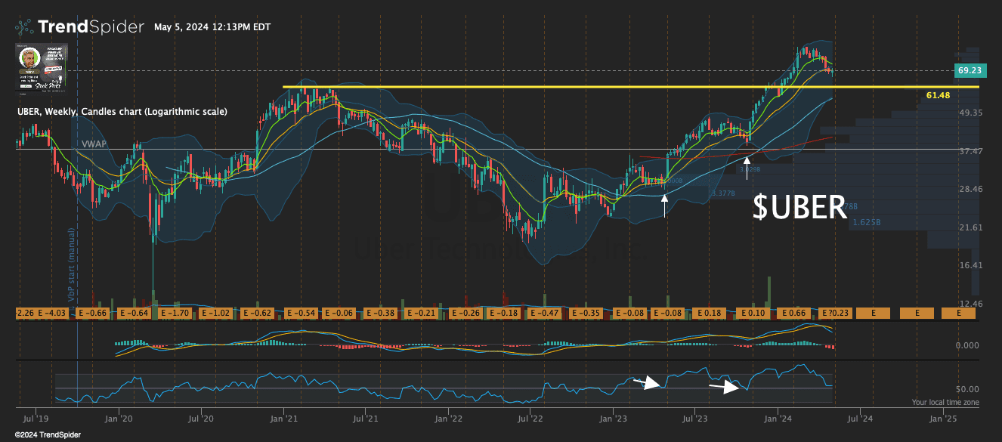Click the May 5, 2024 12:13PM EDT timestamp

[212, 27]
